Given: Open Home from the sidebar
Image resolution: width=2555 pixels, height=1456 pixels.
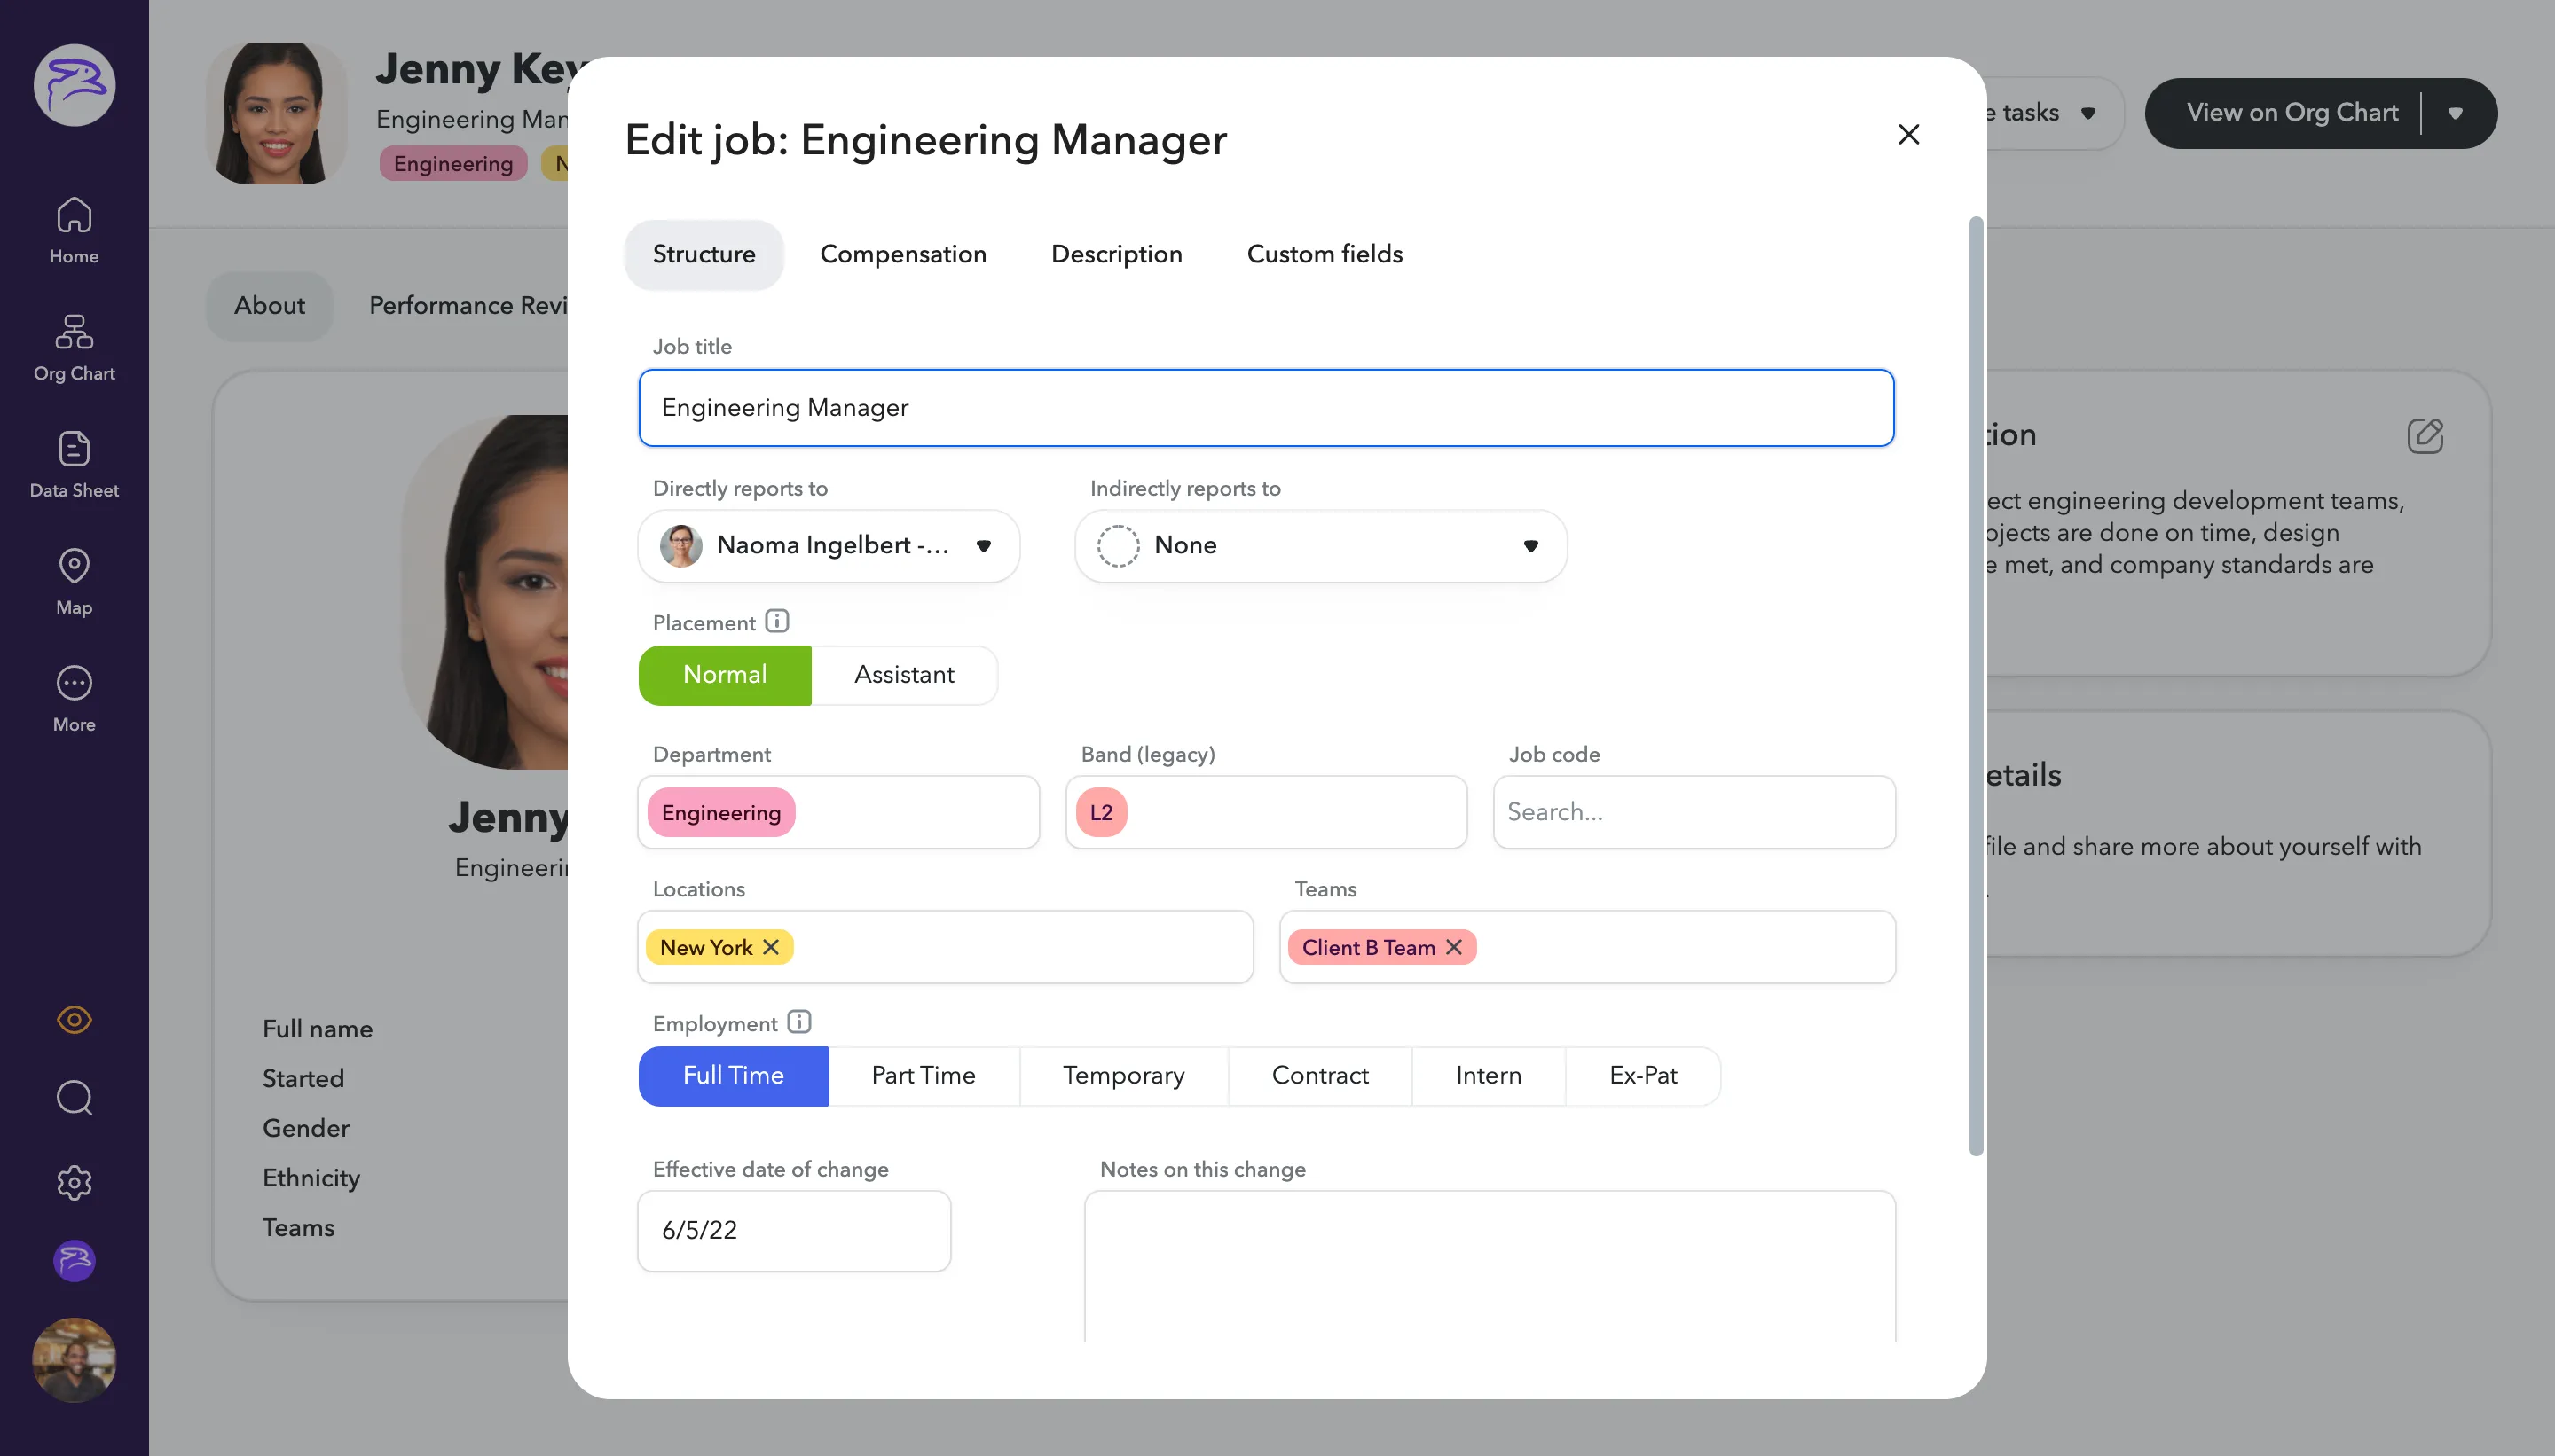Looking at the screenshot, I should click(x=74, y=230).
